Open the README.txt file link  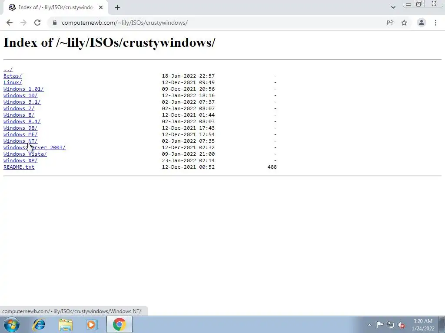tap(19, 167)
